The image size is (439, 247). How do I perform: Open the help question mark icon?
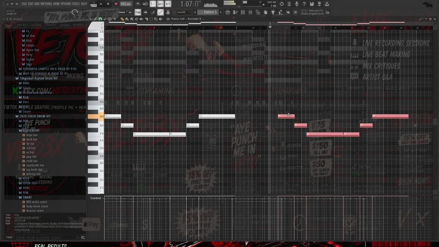click(x=304, y=4)
